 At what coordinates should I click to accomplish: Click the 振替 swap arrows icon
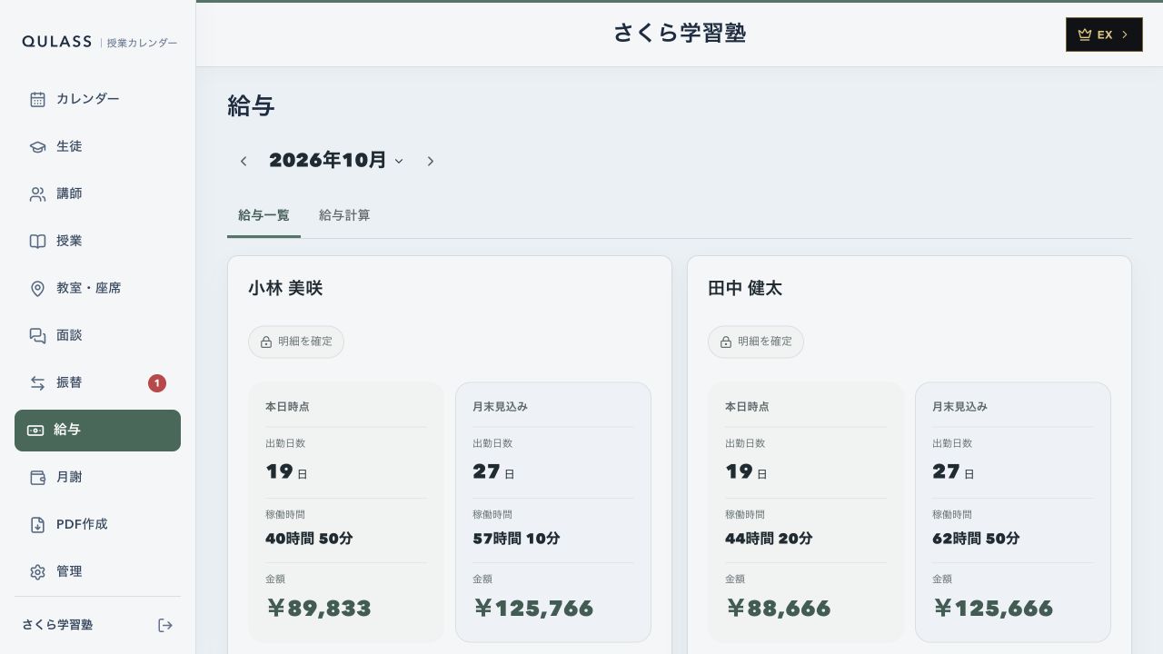click(x=37, y=382)
